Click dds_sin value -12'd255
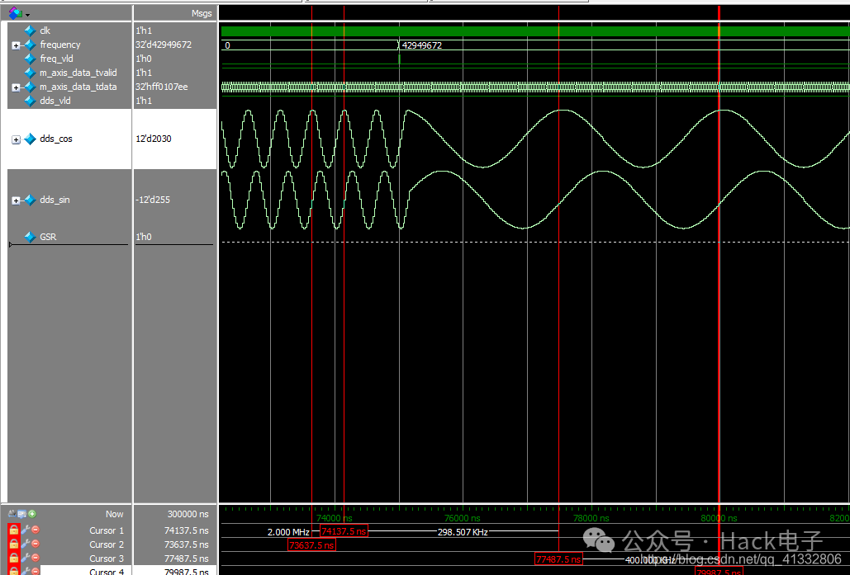The width and height of the screenshot is (850, 575). click(153, 200)
